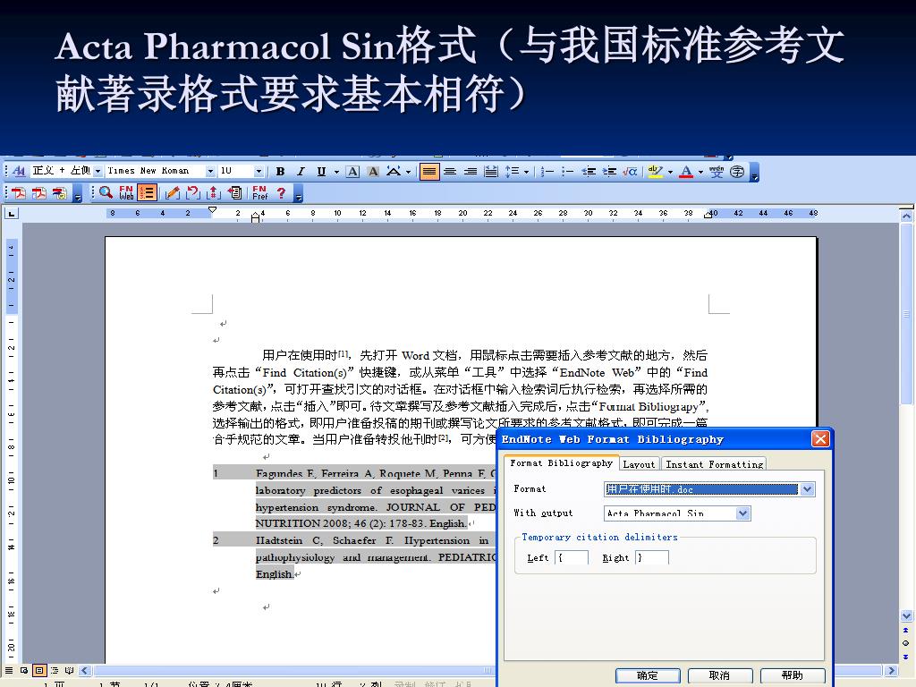
Task: Toggle bulleted list
Action: pos(567,171)
